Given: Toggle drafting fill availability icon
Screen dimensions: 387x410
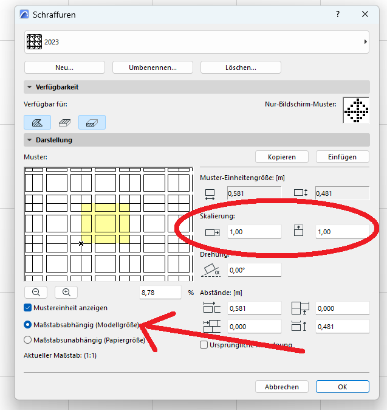Looking at the screenshot, I should 37,122.
